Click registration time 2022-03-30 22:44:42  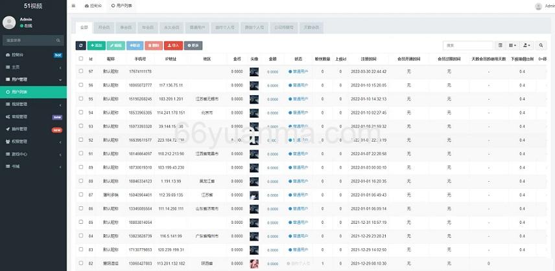click(368, 72)
